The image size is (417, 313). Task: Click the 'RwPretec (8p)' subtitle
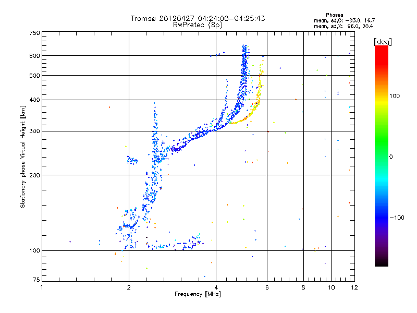[x=198, y=25]
